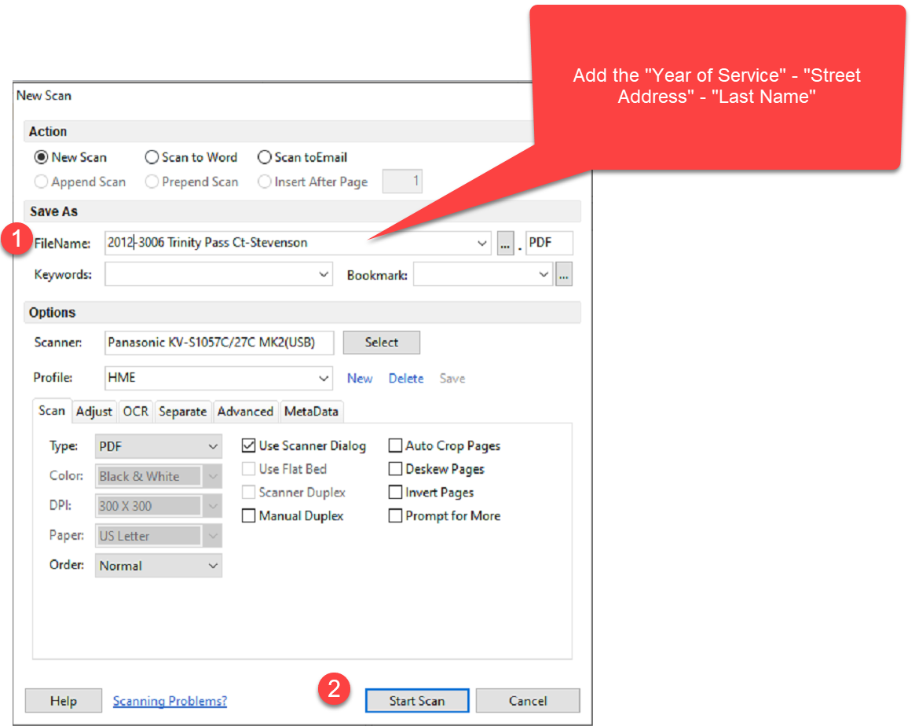This screenshot has width=915, height=726.
Task: Click the Delete profile link
Action: pos(406,379)
